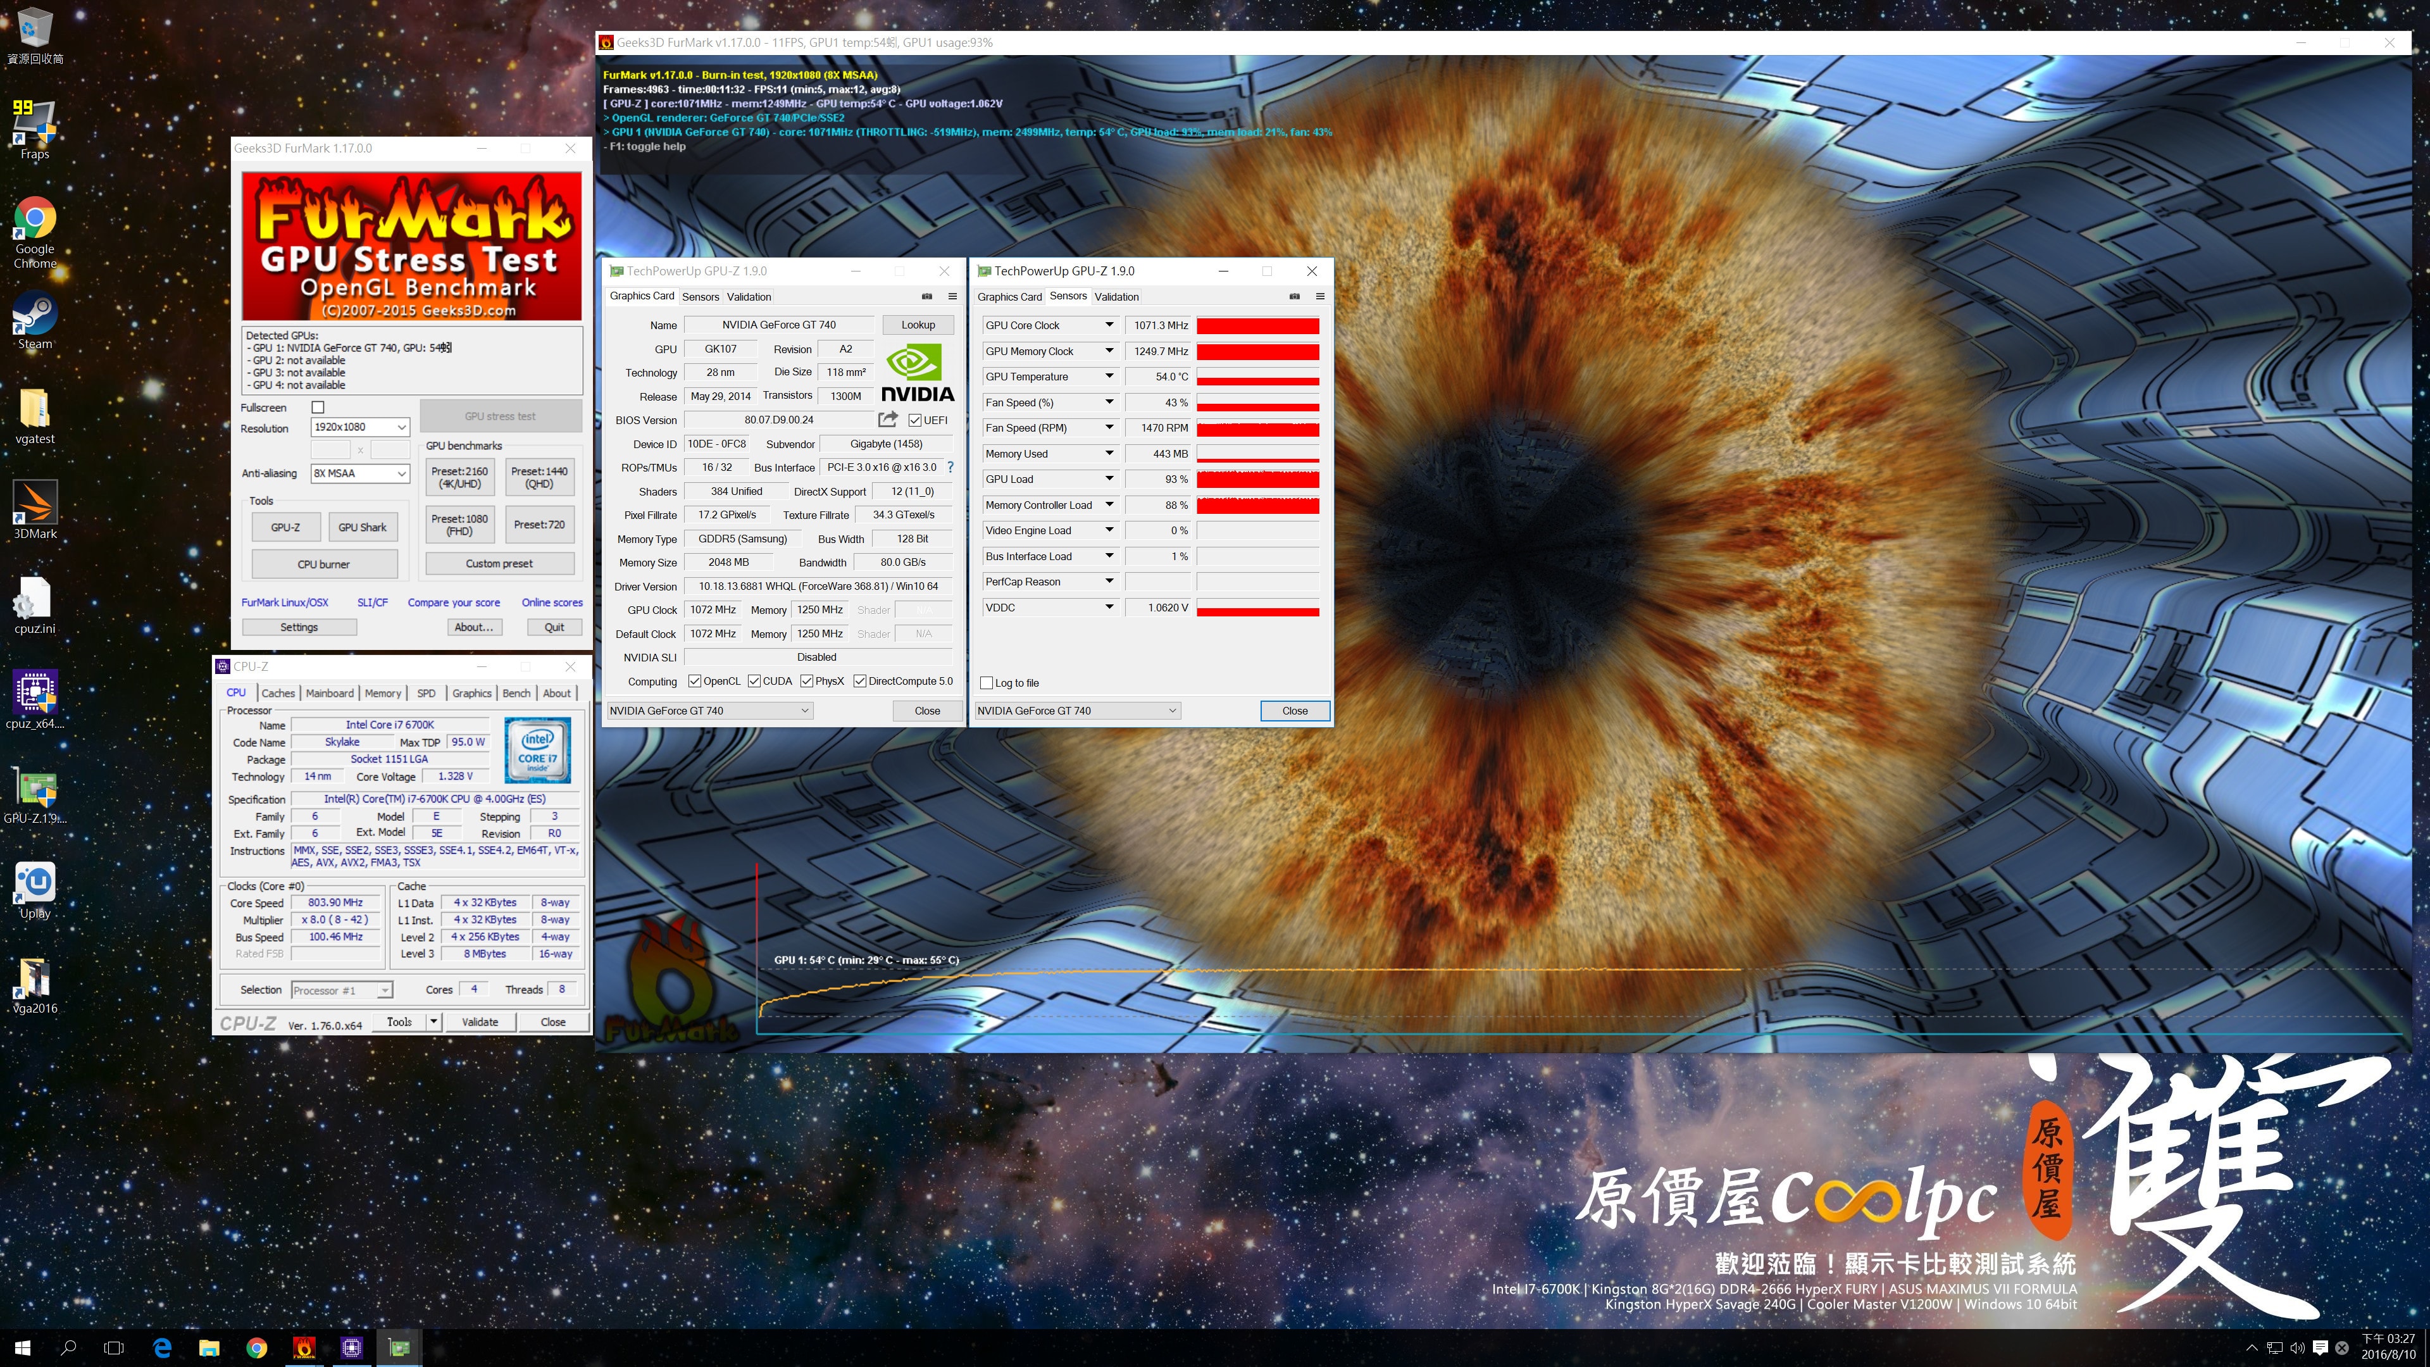The image size is (2430, 1367).
Task: Click the taskbar clock showing 03:27
Action: [x=2388, y=1347]
